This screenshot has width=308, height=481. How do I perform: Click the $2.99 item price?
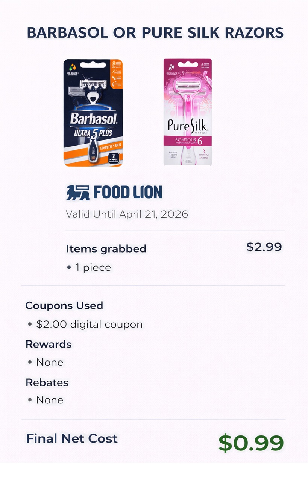(x=264, y=247)
